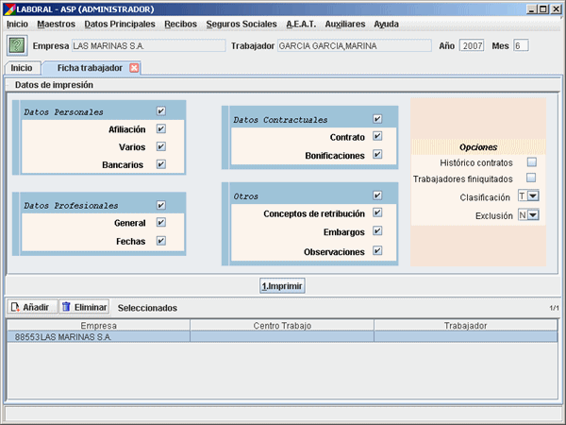Screen dimensions: 566x425
Task: Disable the Observaciones checkbox
Action: 377,250
